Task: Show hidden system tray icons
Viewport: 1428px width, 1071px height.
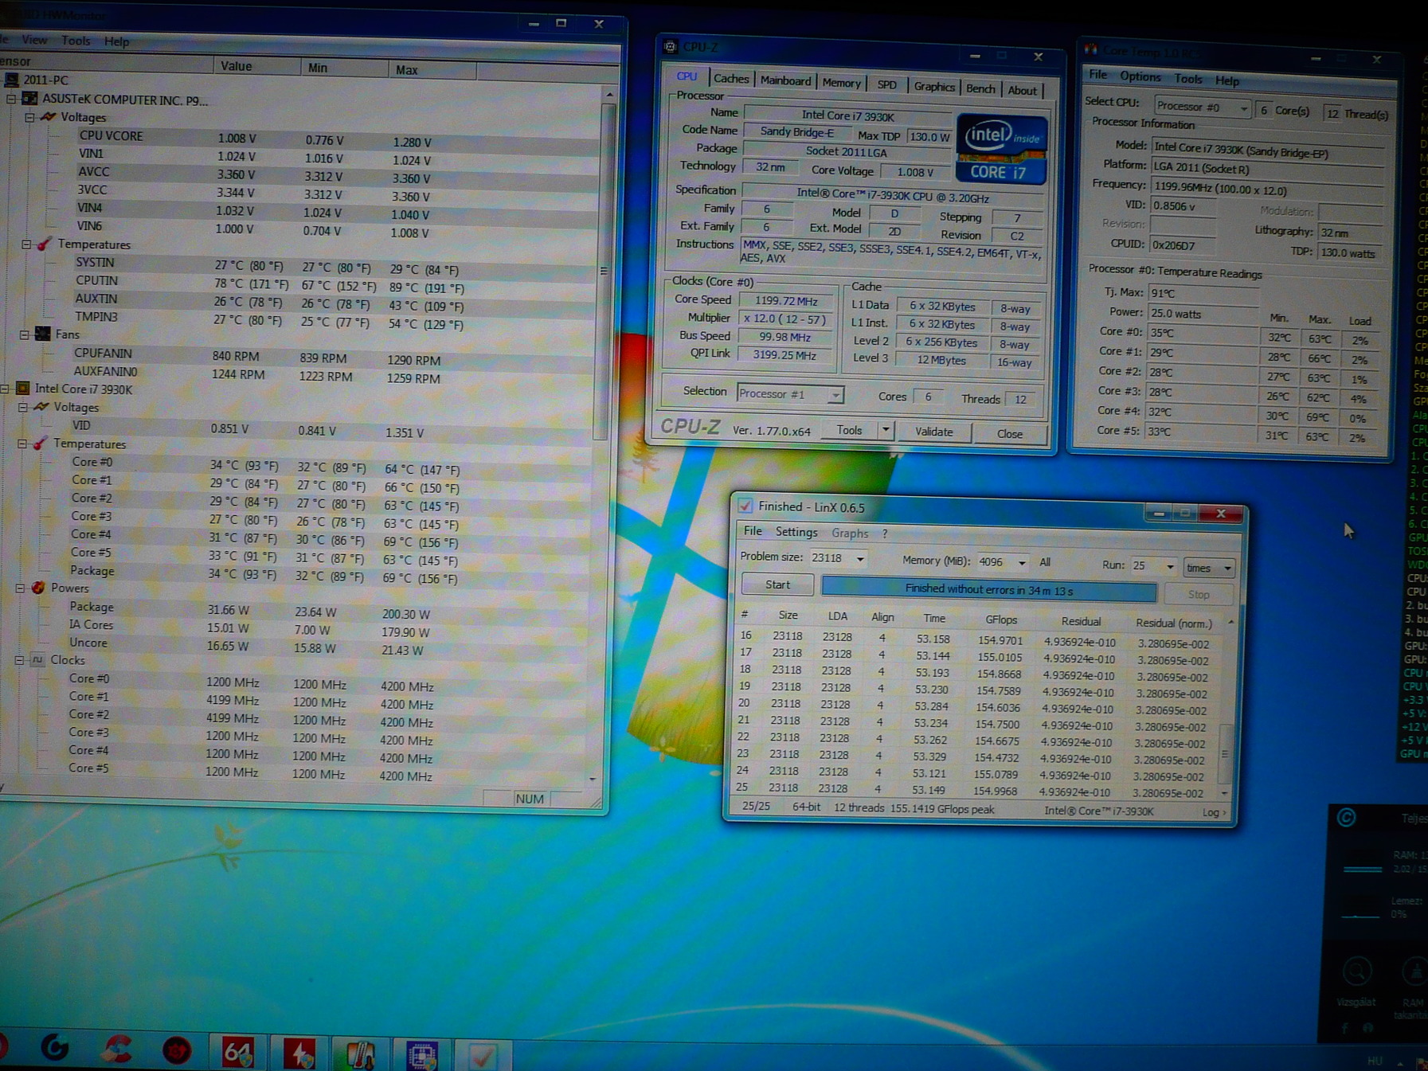Action: point(1400,1062)
